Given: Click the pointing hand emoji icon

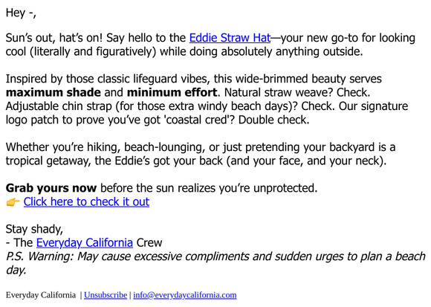Looking at the screenshot, I should [13, 202].
